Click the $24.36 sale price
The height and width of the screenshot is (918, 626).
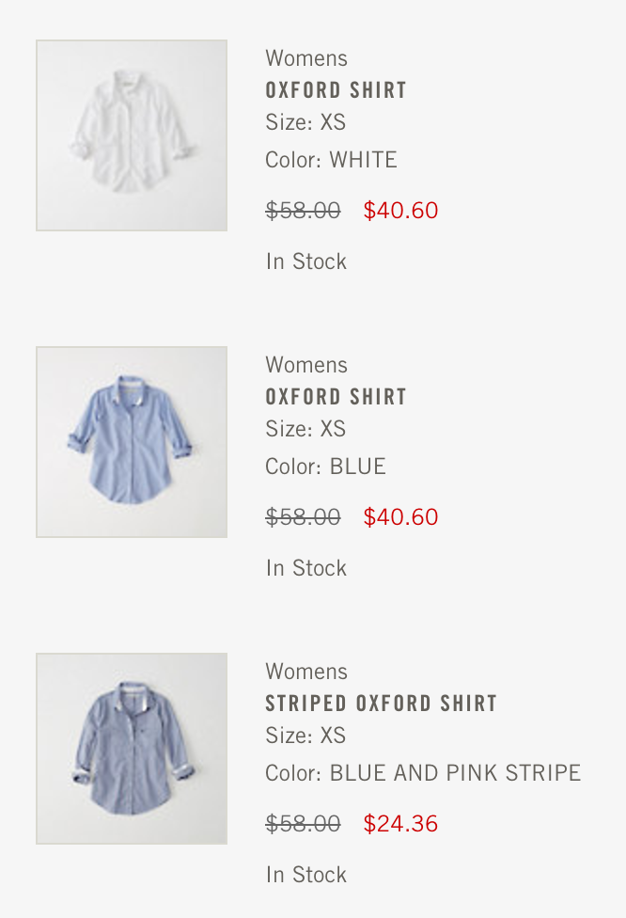(400, 824)
